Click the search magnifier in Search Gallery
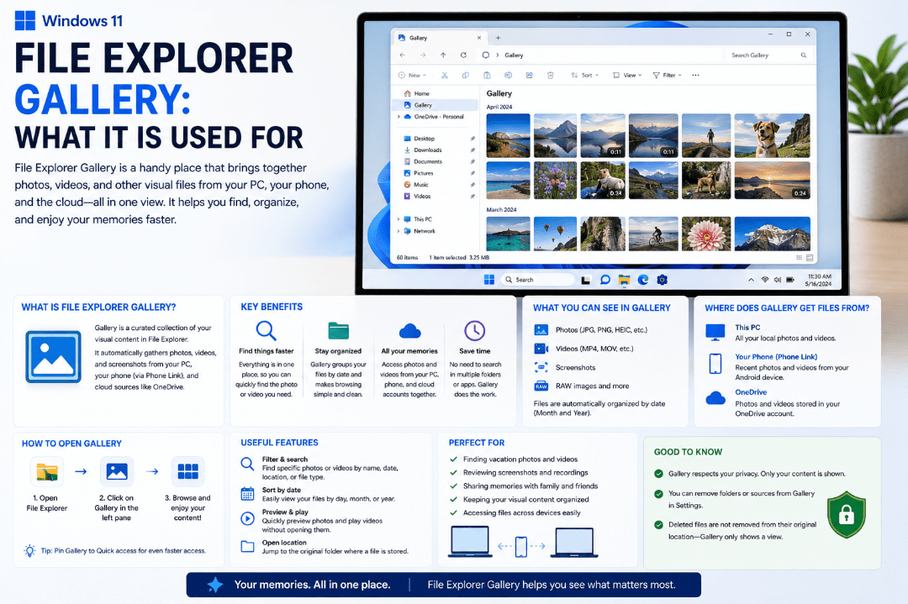This screenshot has width=908, height=604. click(804, 55)
